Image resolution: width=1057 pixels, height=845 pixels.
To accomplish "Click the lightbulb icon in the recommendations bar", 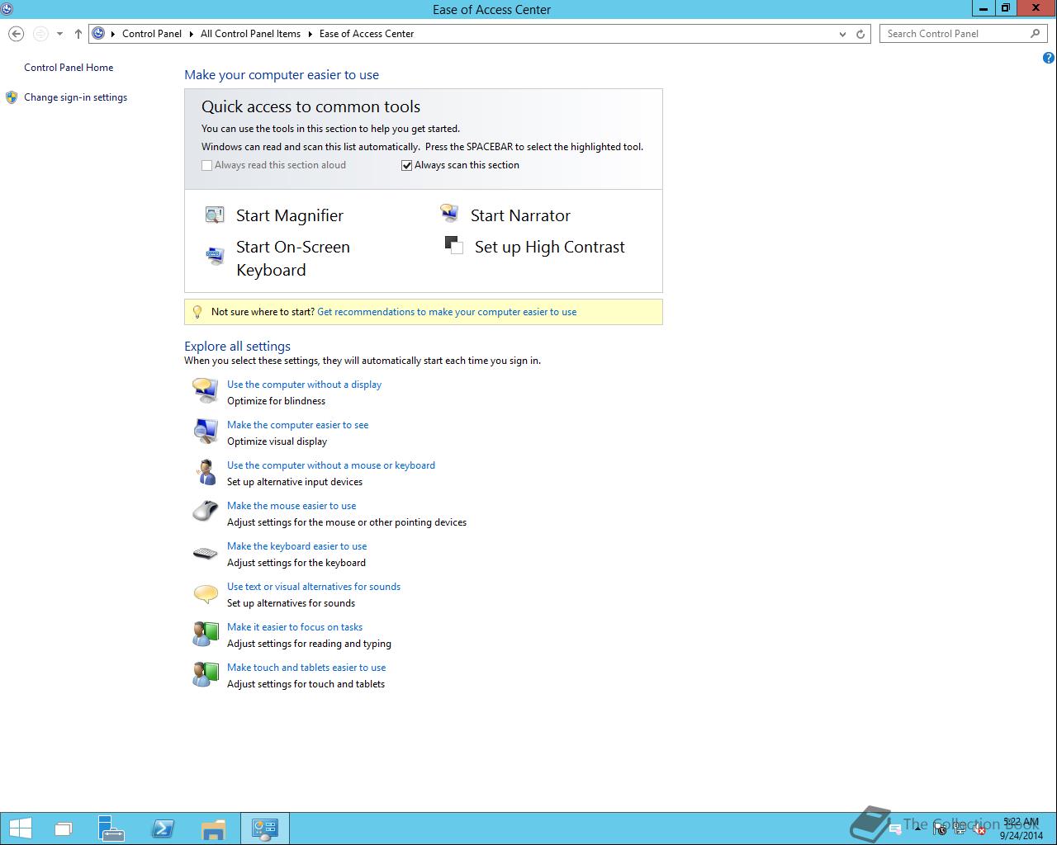I will click(x=197, y=312).
